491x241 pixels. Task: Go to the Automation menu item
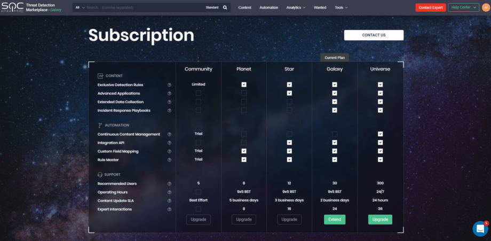pyautogui.click(x=269, y=7)
